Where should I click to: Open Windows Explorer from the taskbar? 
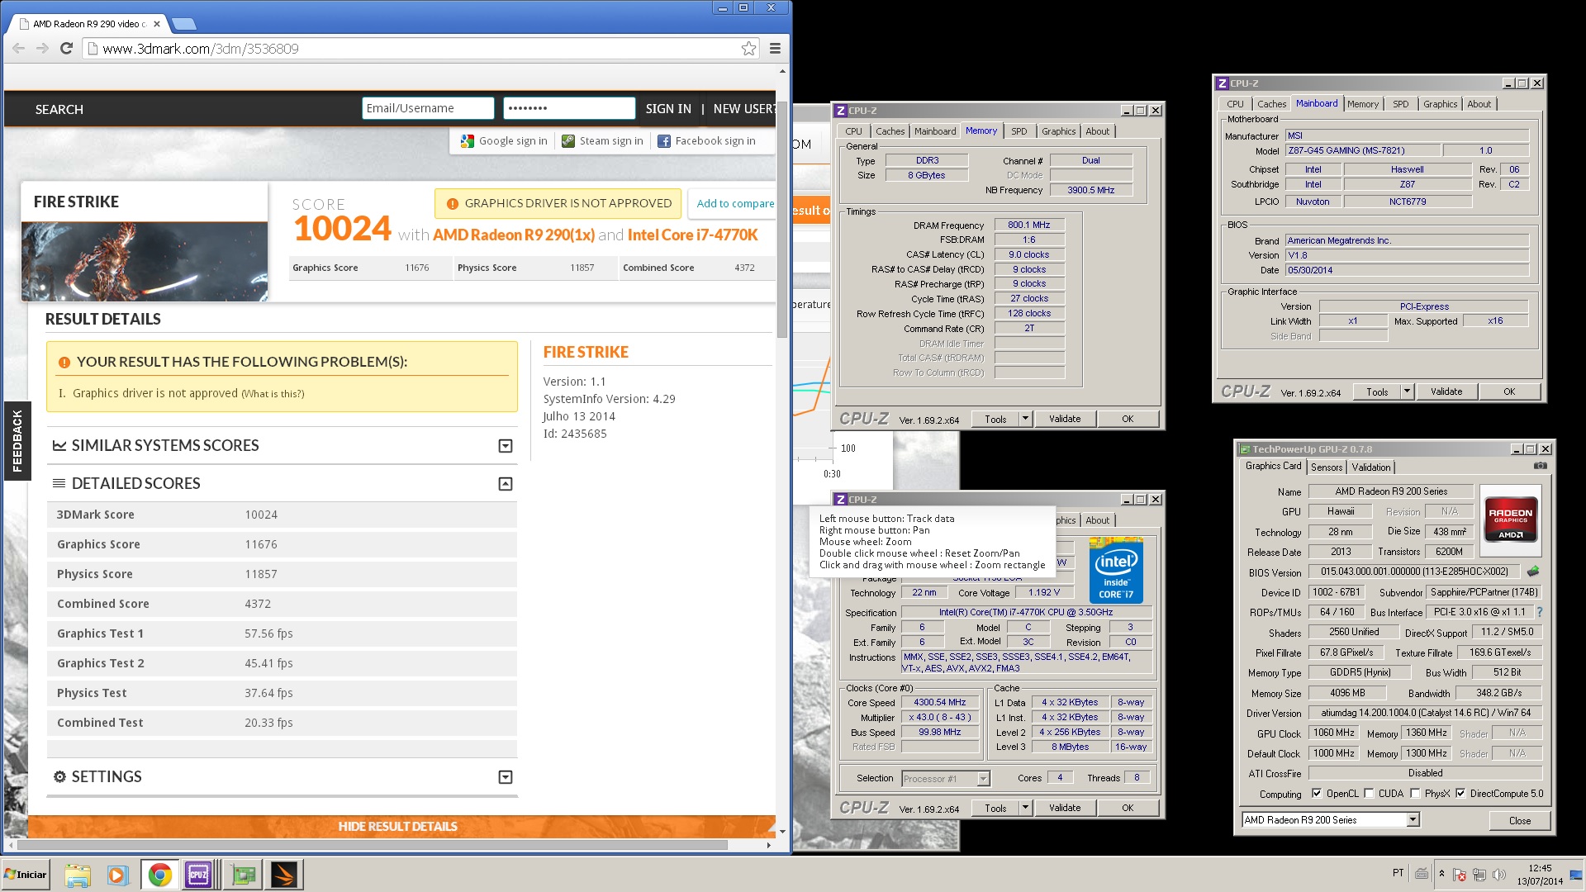click(x=78, y=875)
